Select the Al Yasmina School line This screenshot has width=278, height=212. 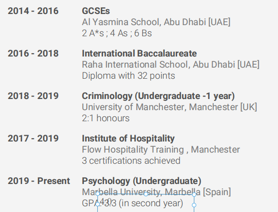click(156, 22)
